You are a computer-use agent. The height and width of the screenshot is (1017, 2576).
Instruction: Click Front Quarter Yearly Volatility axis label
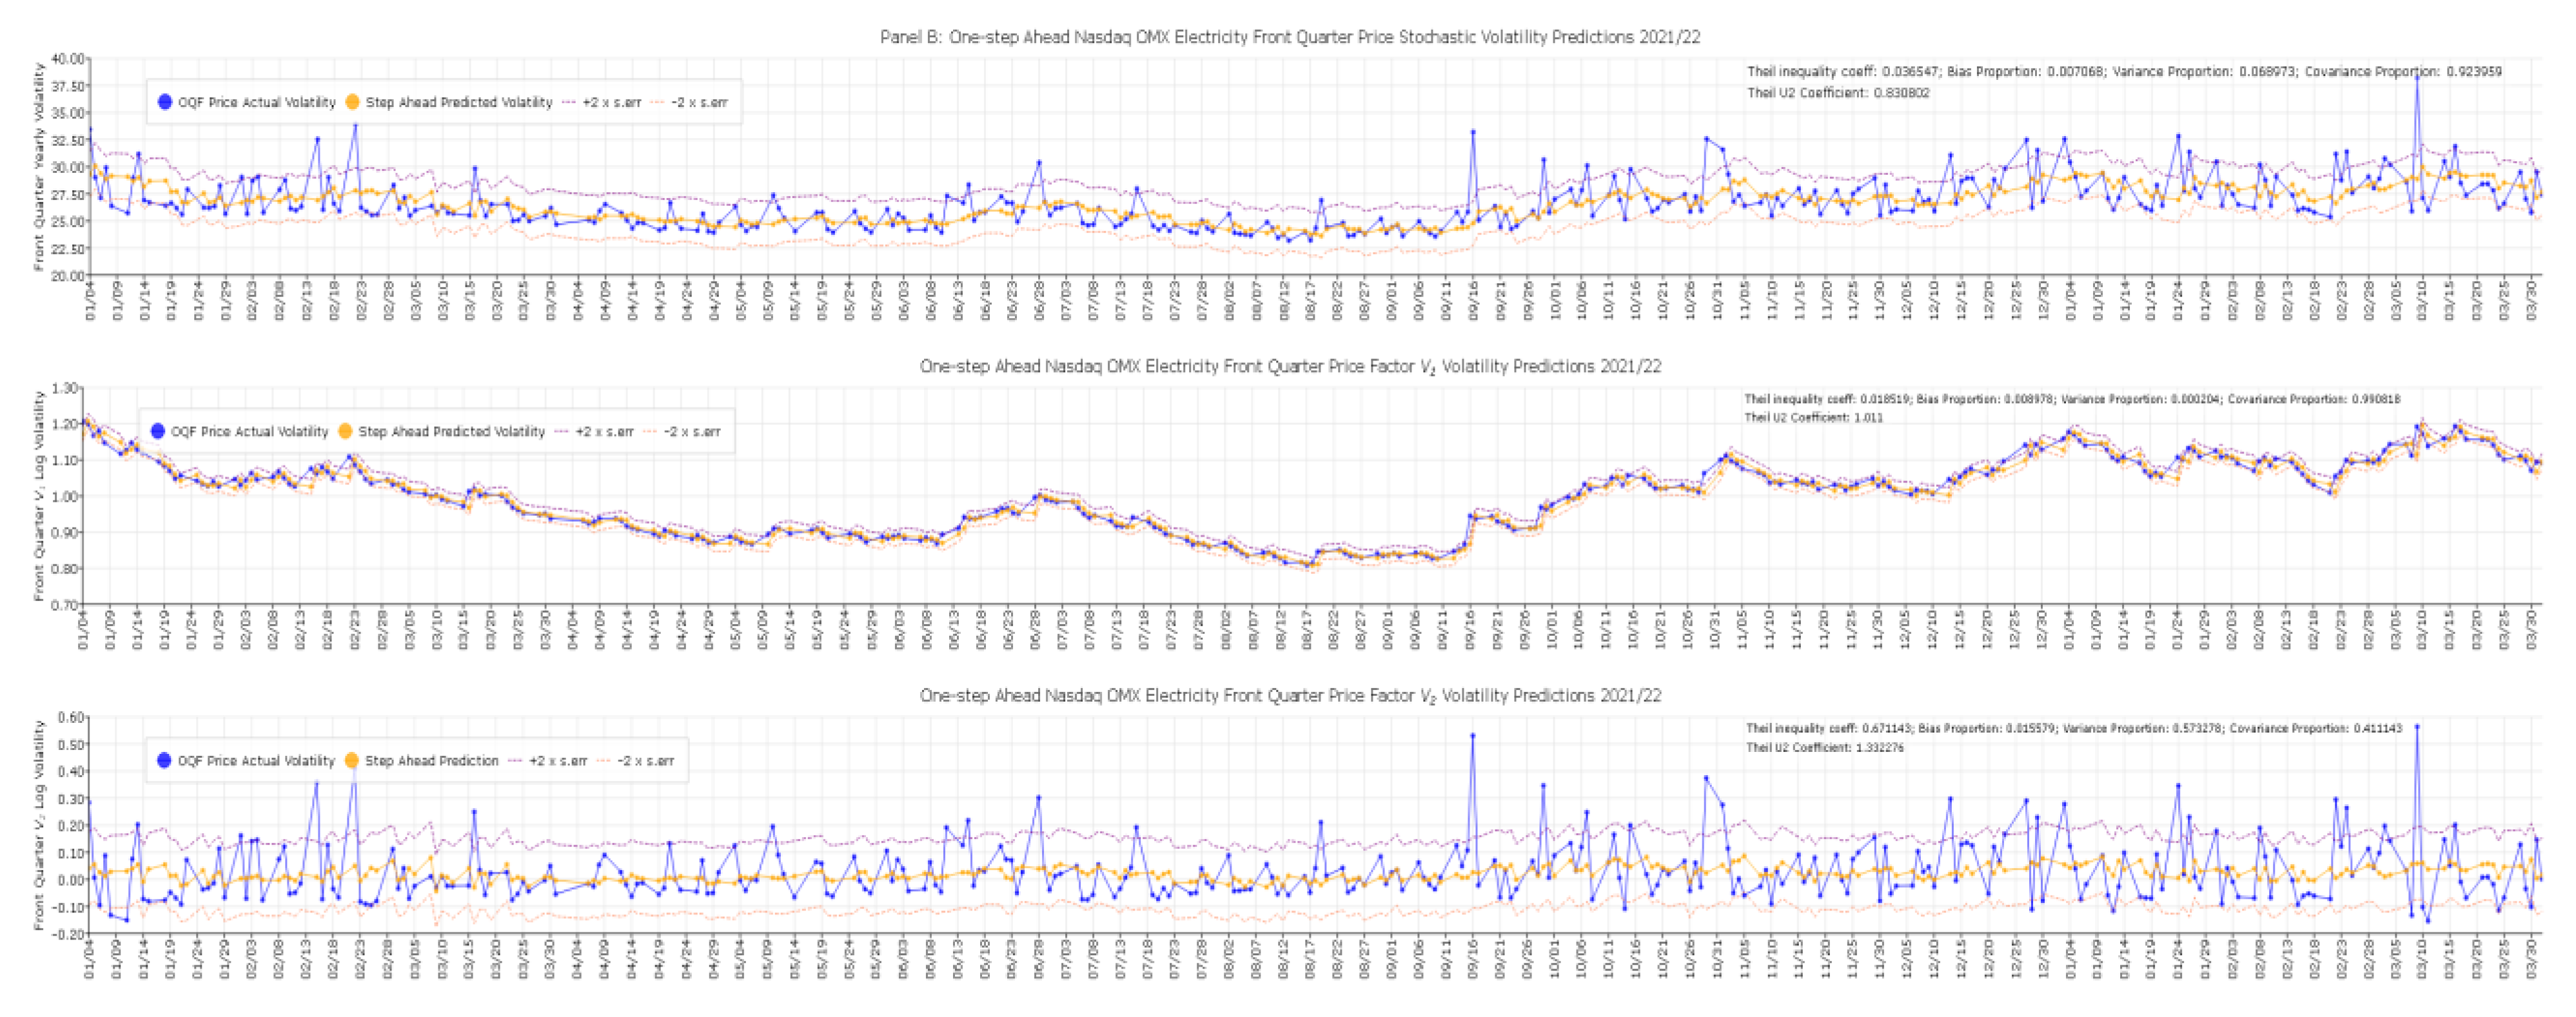(x=39, y=166)
